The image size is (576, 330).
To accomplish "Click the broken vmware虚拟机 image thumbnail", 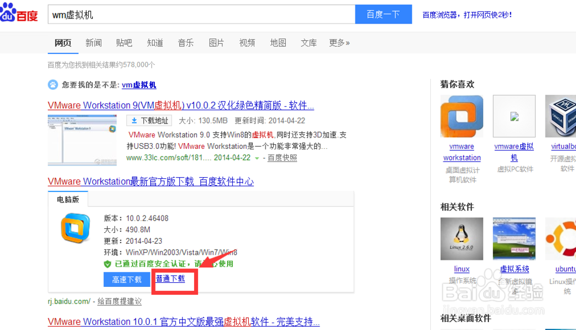I will pyautogui.click(x=514, y=116).
